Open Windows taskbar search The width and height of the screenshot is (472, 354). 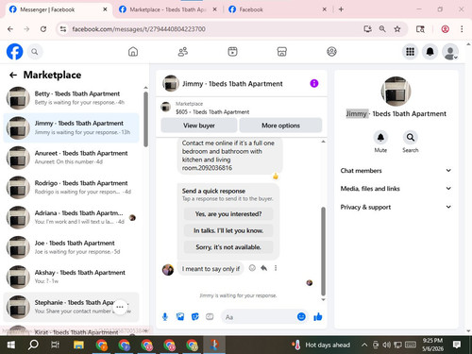click(33, 345)
